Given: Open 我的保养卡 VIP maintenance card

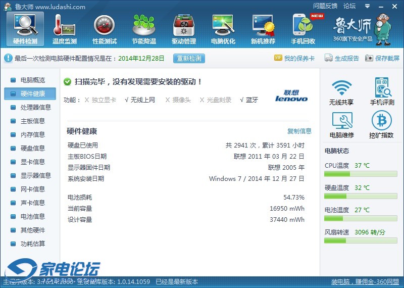Looking at the screenshot, I should 294,58.
